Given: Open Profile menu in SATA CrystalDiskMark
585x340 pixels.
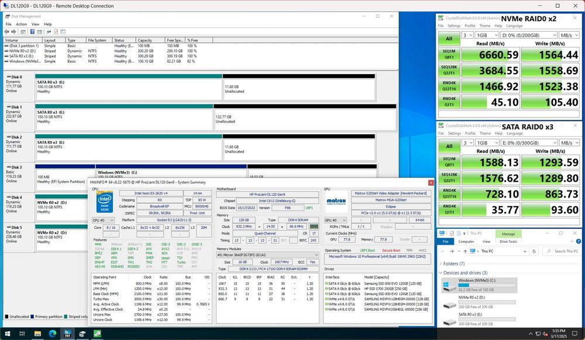Looking at the screenshot, I should click(x=470, y=133).
